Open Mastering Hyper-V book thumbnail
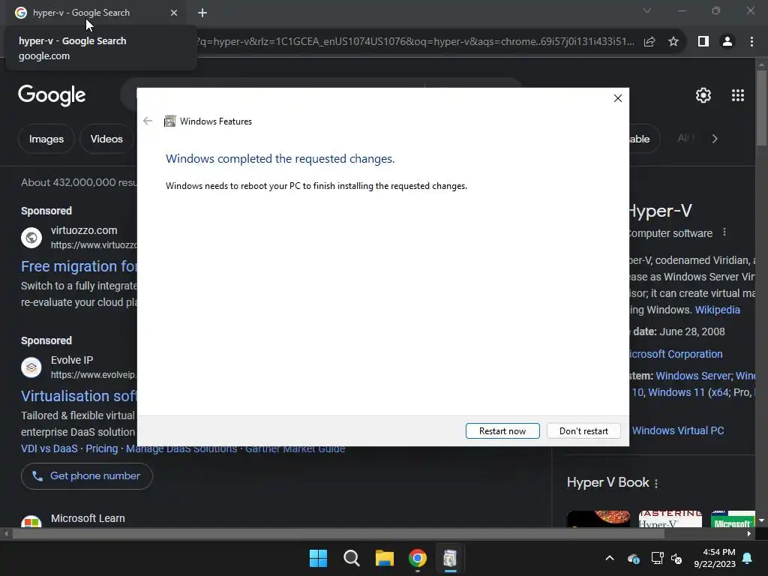 (x=670, y=519)
